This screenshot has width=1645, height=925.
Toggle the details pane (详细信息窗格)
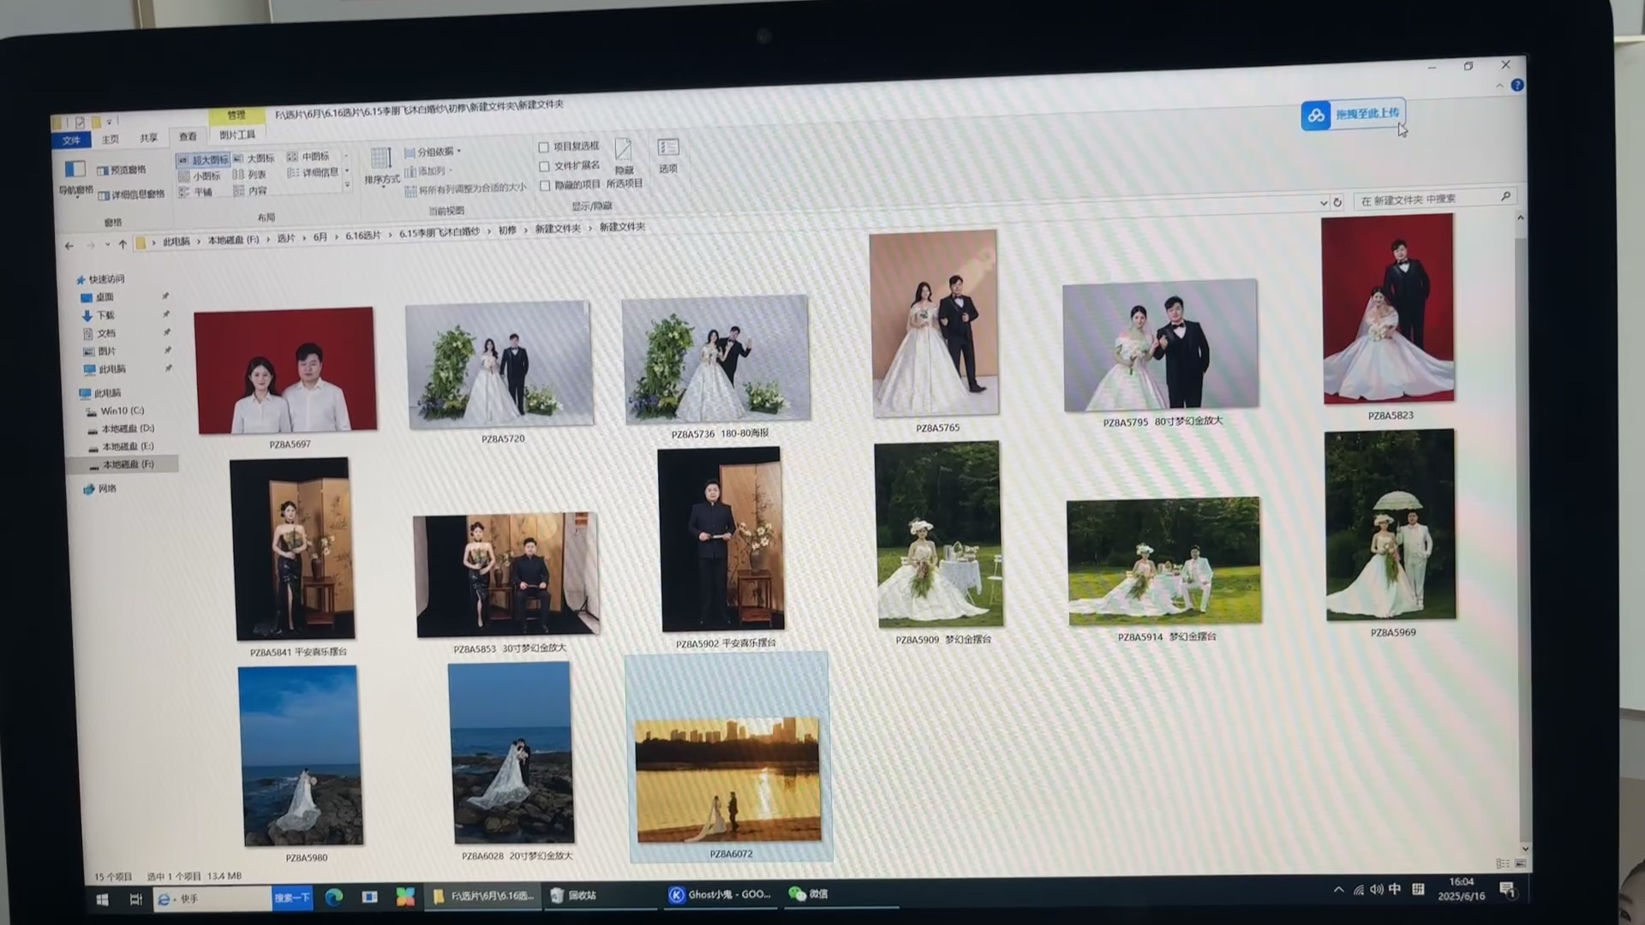pyautogui.click(x=131, y=194)
